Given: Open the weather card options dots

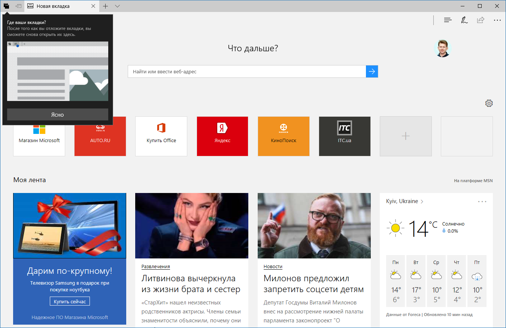Looking at the screenshot, I should (482, 202).
